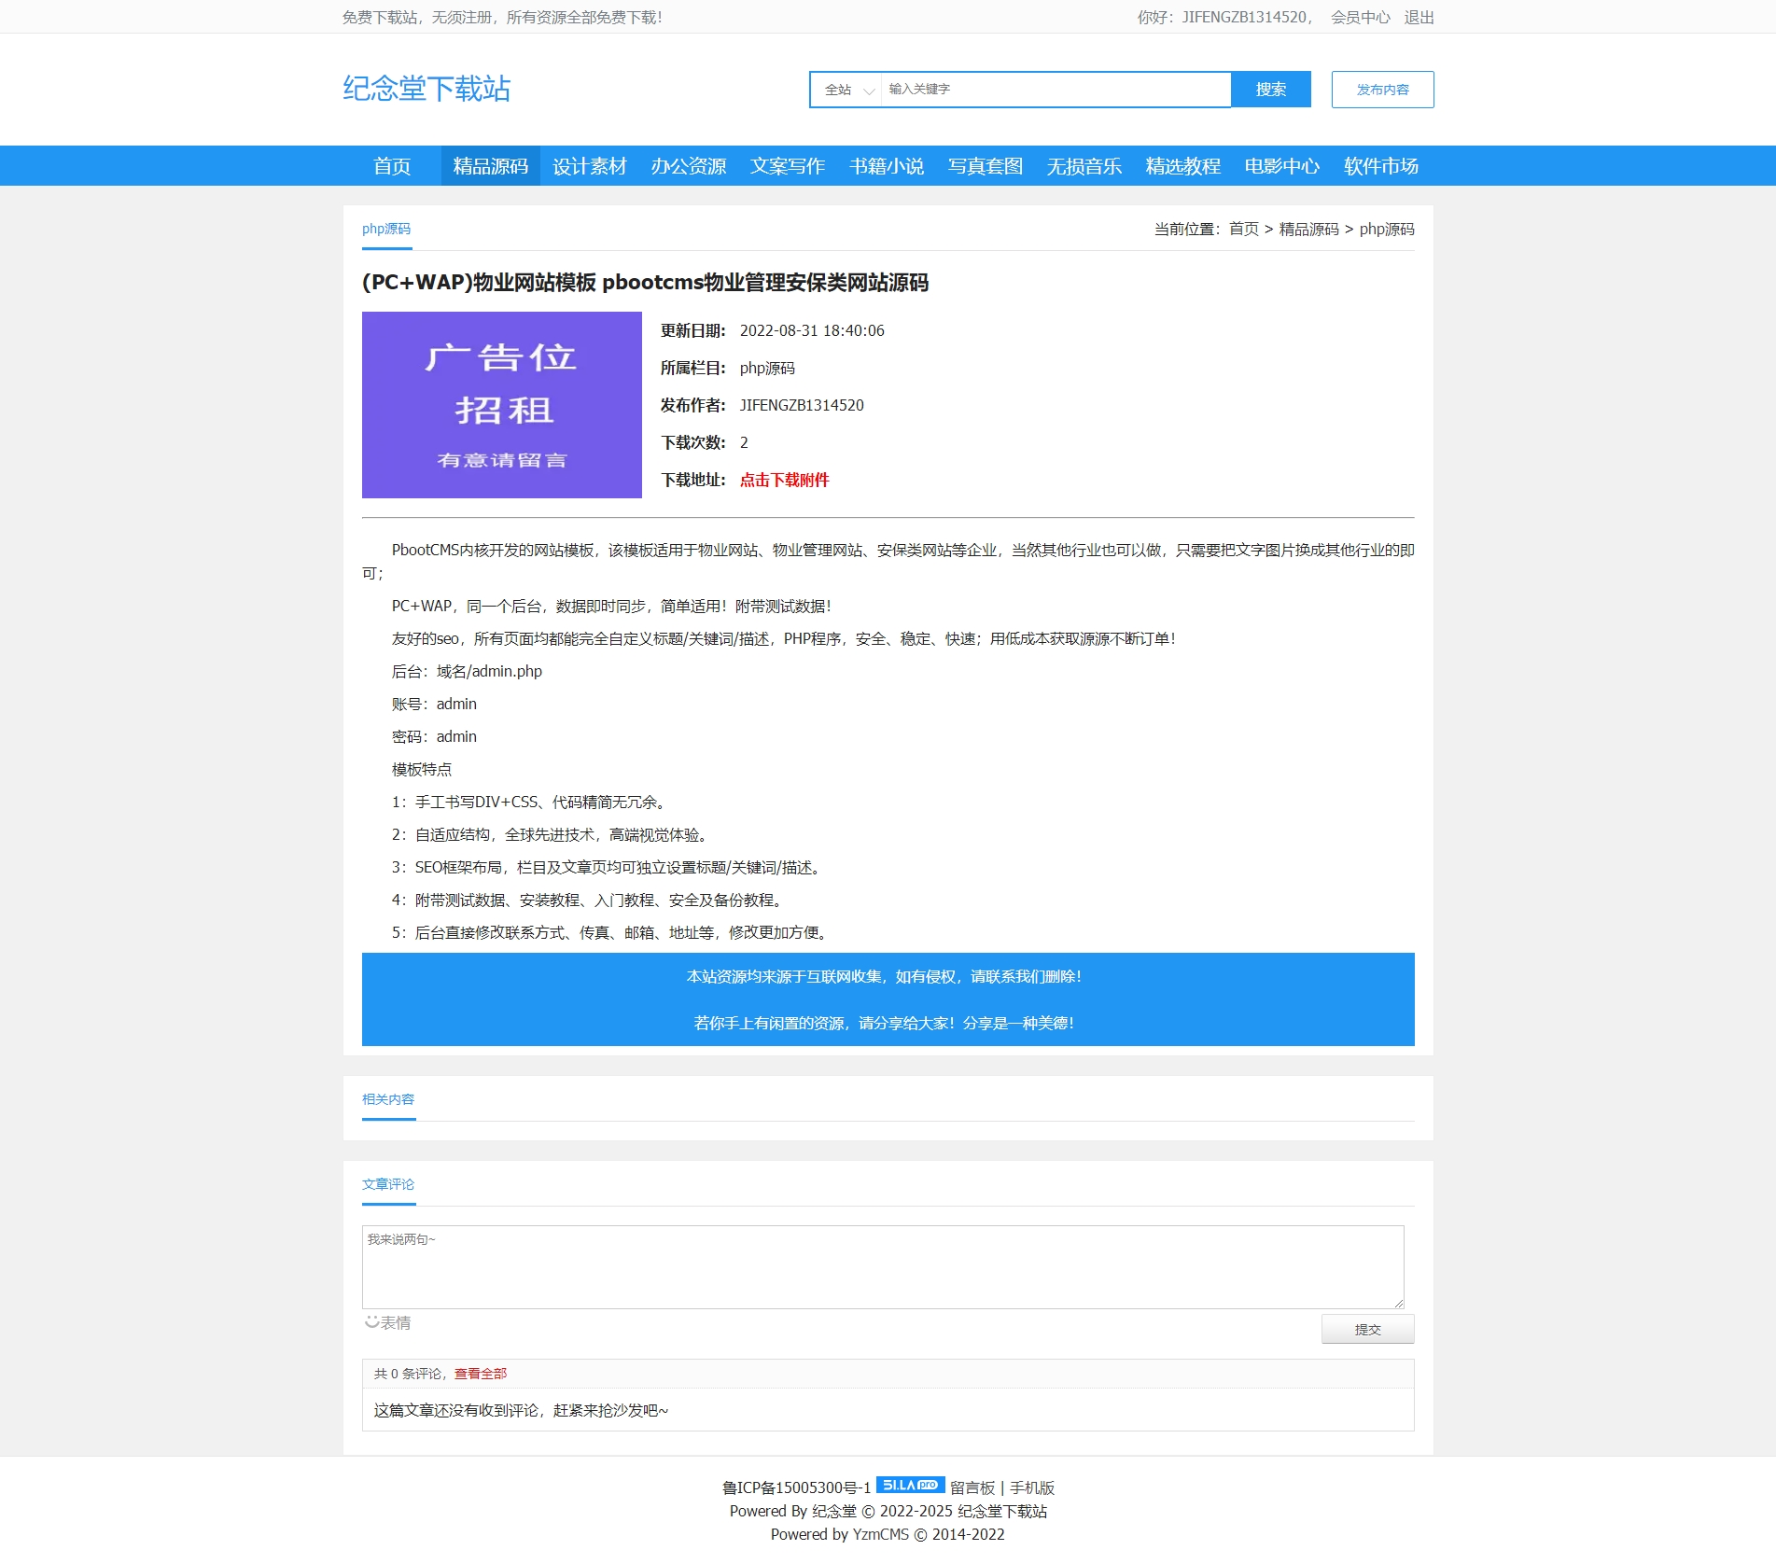Select the 文章评论 tab
This screenshot has width=1776, height=1564.
(x=388, y=1184)
